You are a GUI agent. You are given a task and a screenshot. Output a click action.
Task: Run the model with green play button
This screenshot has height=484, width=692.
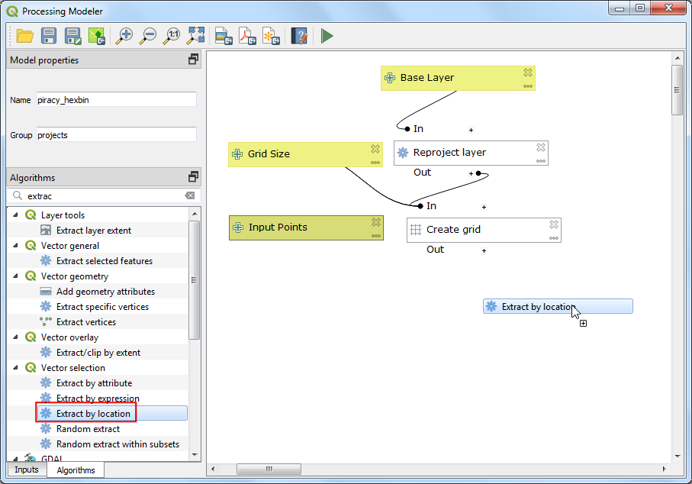(x=327, y=35)
